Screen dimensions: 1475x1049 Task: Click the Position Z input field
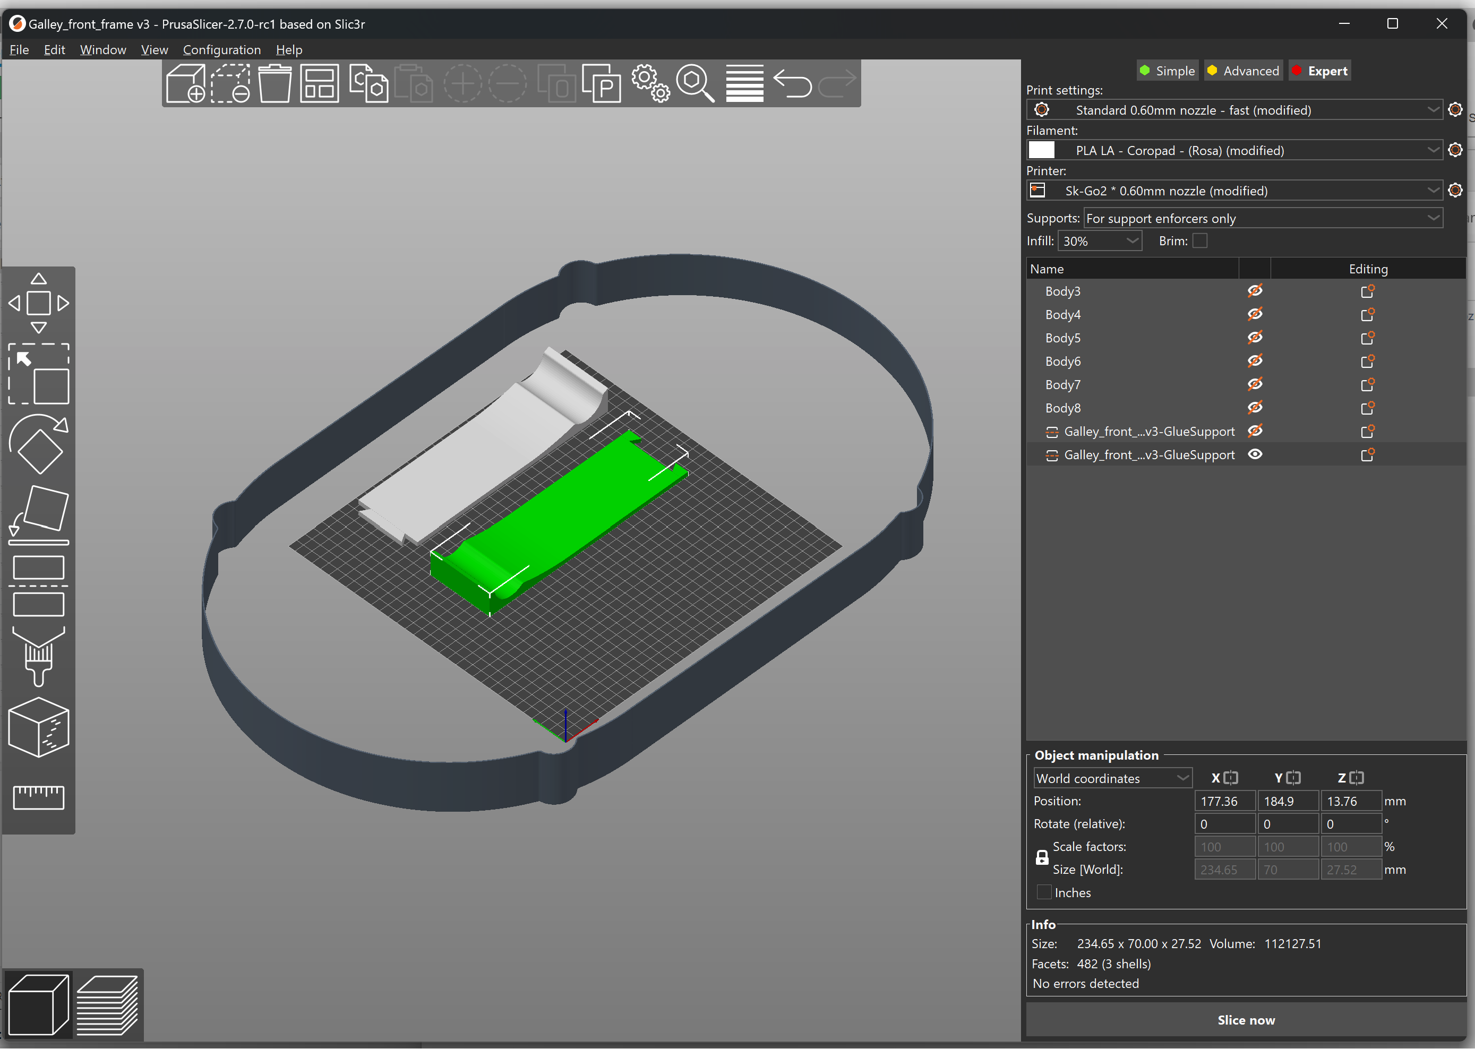pos(1351,801)
